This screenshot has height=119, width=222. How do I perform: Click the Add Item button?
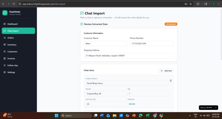tap(166, 71)
